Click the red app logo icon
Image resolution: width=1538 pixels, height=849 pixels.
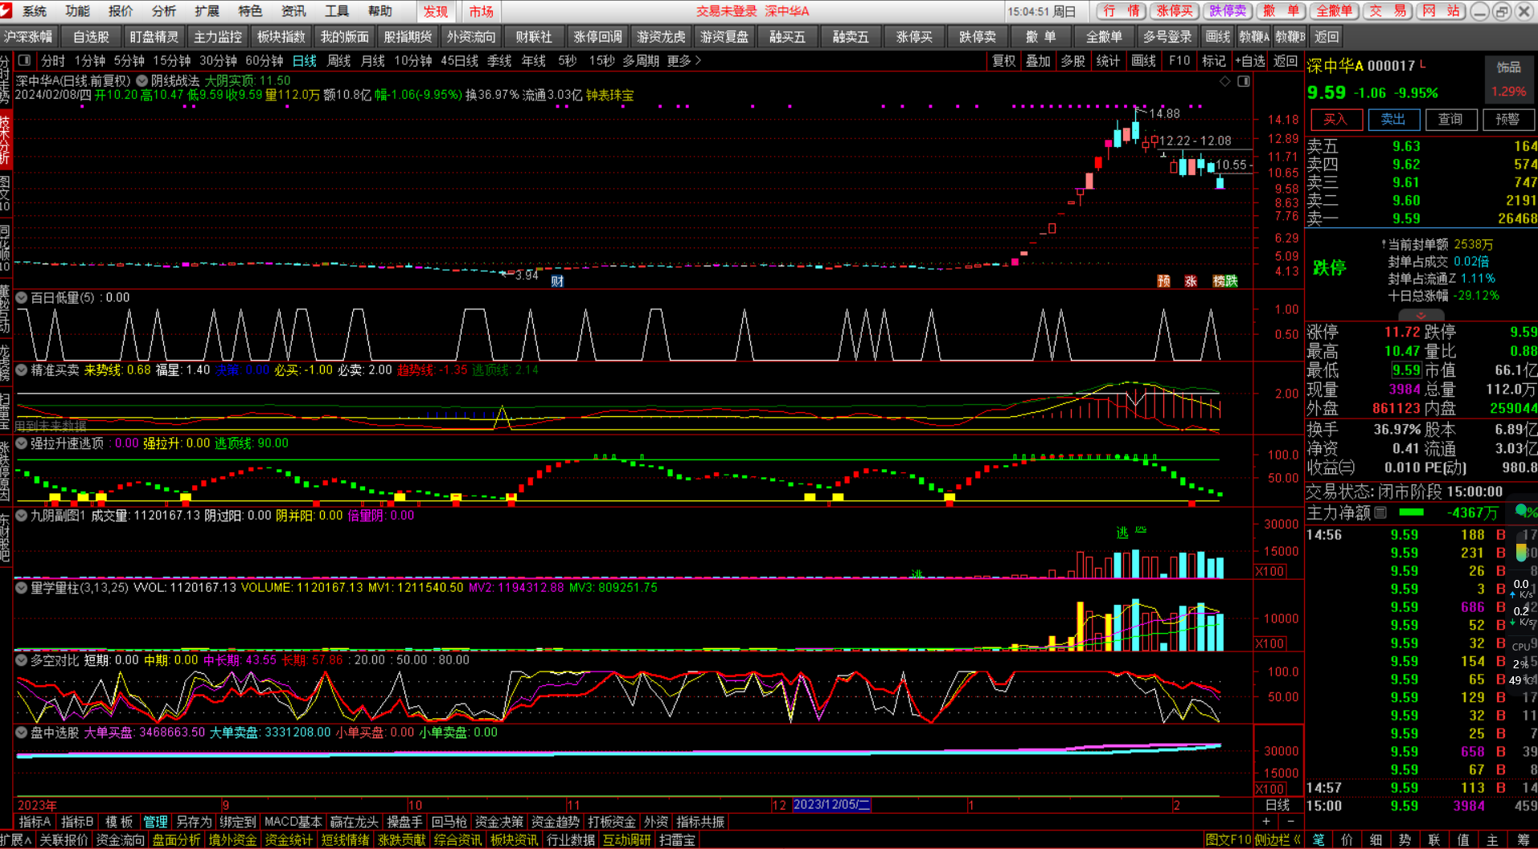click(x=6, y=10)
